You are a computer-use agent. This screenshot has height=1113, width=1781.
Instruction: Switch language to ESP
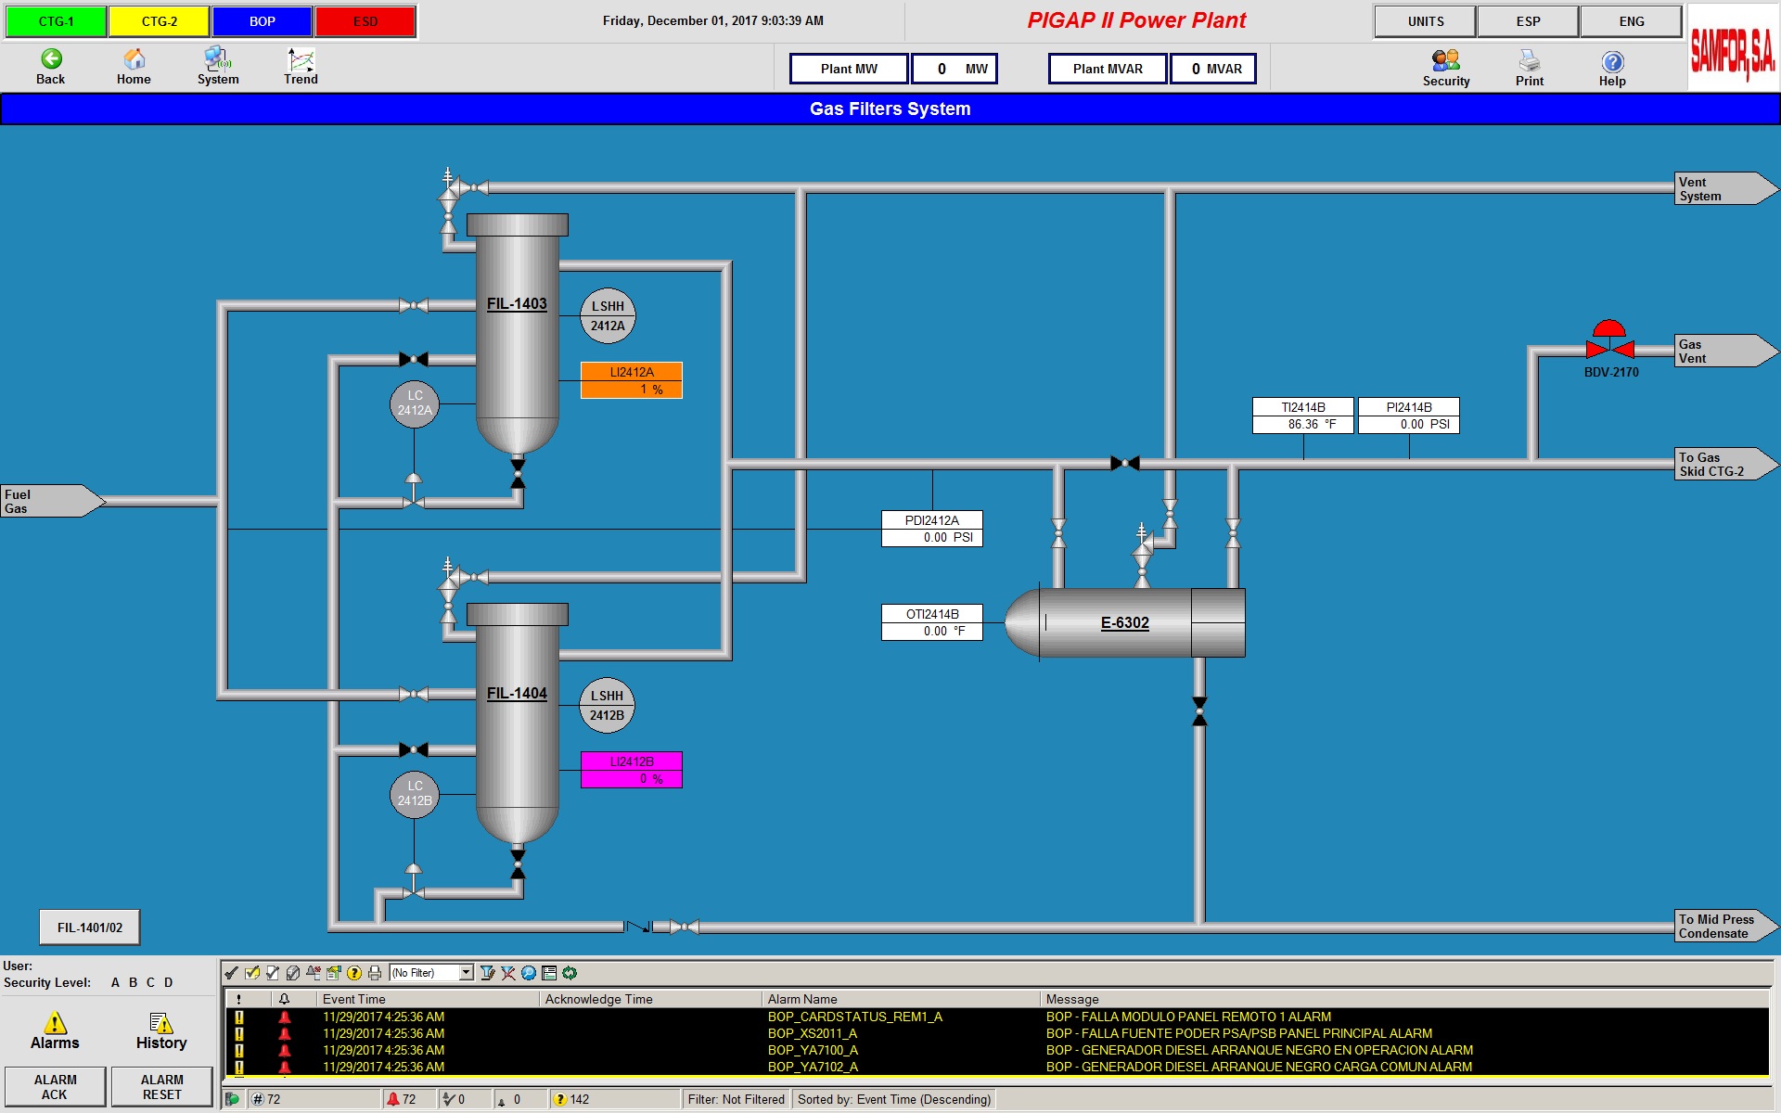[1529, 21]
